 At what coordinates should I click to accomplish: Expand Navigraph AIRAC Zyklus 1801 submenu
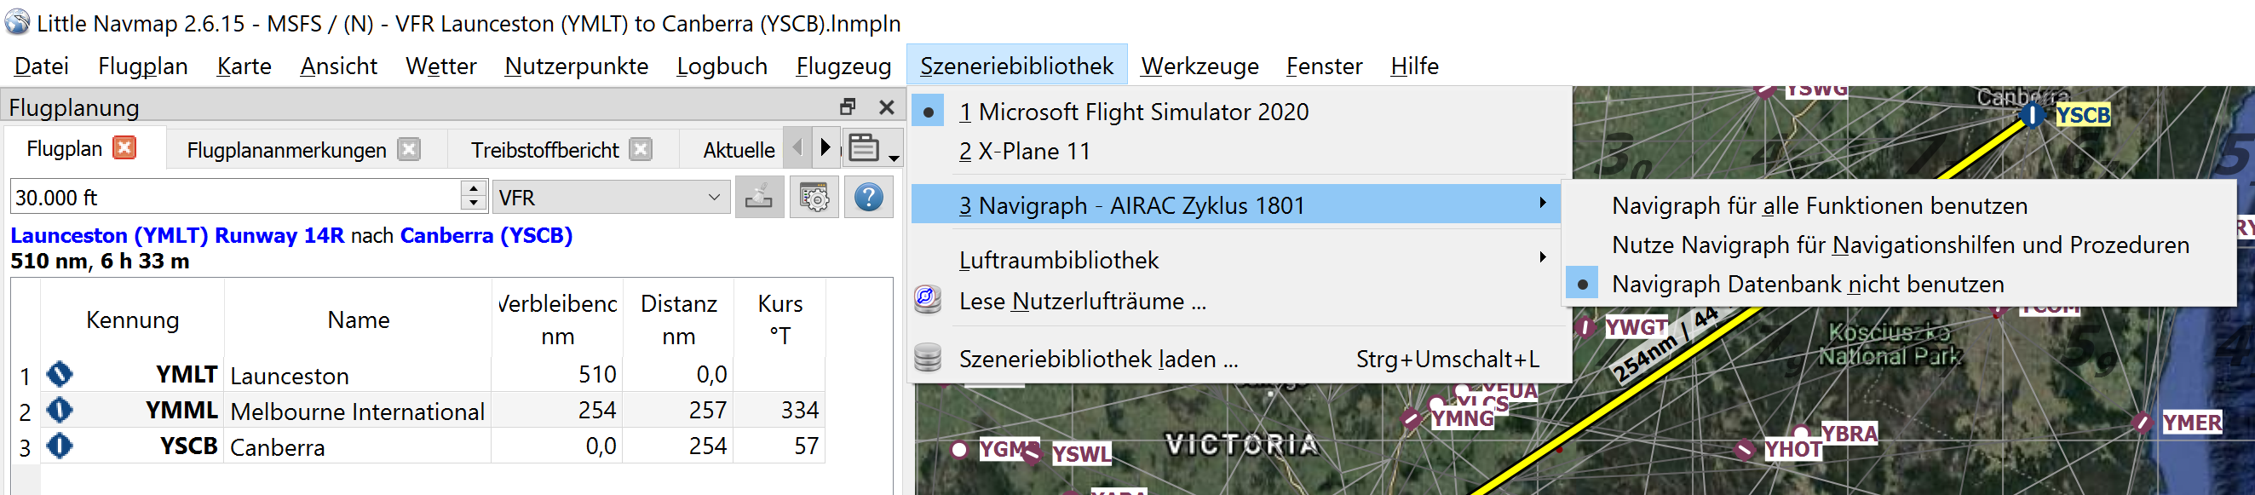1238,205
